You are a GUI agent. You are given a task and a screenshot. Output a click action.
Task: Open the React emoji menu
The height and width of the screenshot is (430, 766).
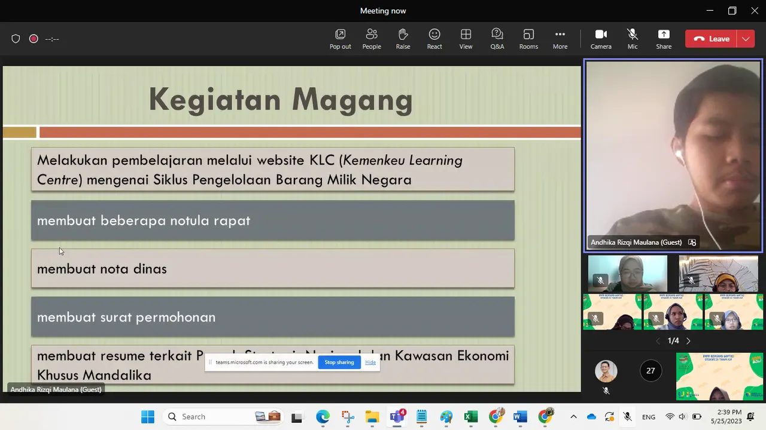434,39
